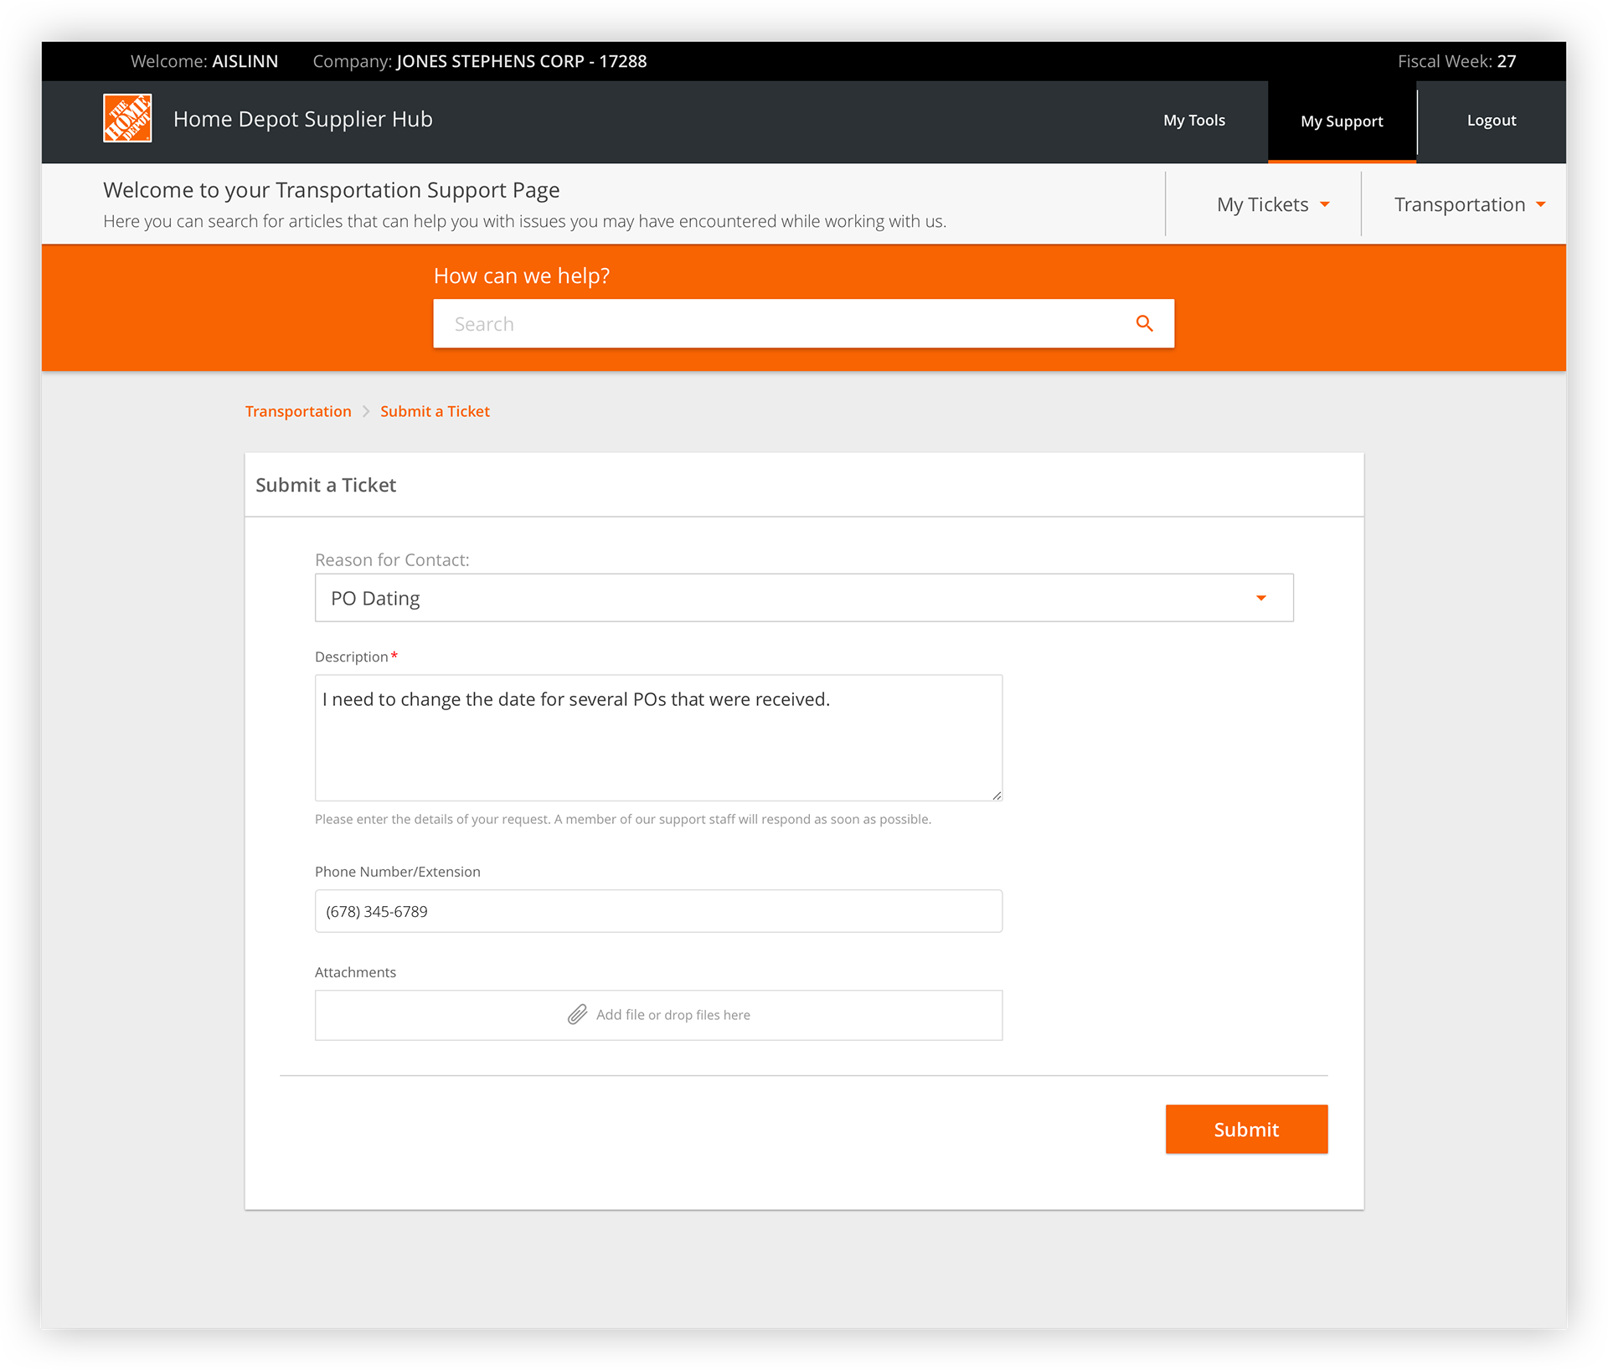Click company name JONES STEPHENS CORP - 17288

click(x=521, y=61)
